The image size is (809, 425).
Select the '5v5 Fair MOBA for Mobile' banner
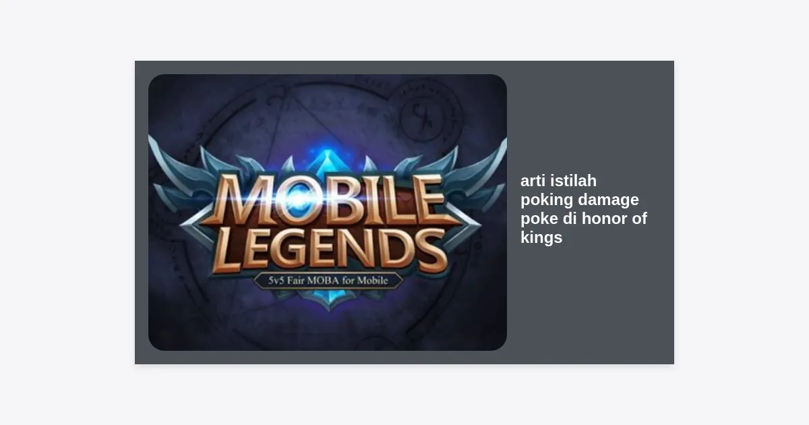point(328,280)
